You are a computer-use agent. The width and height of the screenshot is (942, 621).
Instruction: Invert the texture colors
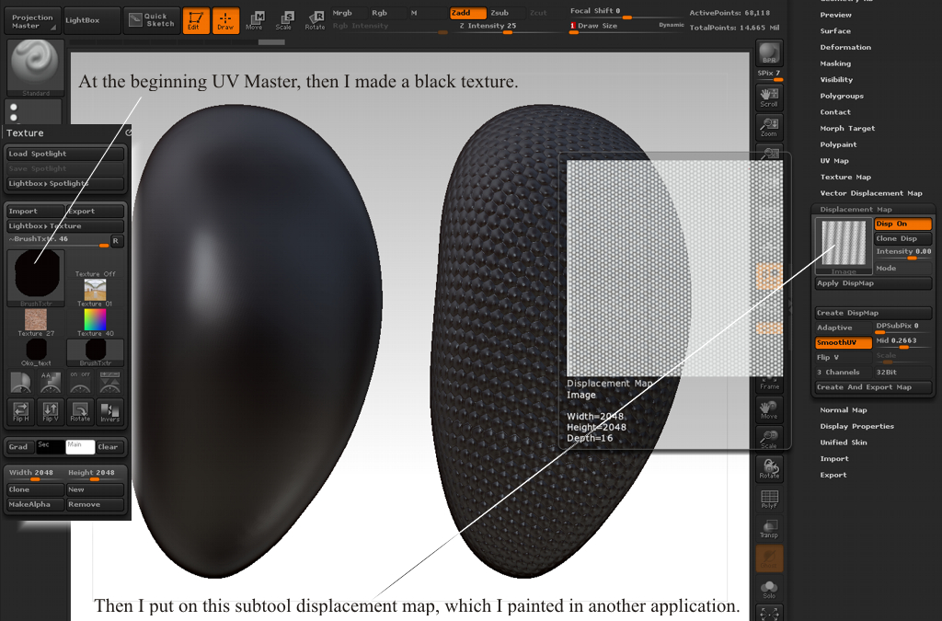click(x=109, y=412)
